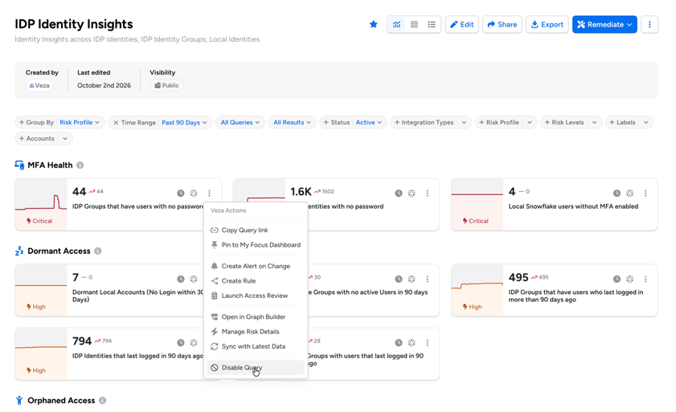676x412 pixels.
Task: Click the Dormant Access info icon
Action: tap(98, 251)
